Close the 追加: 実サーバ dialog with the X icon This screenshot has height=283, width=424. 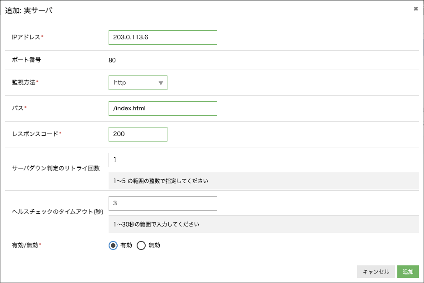tap(415, 9)
